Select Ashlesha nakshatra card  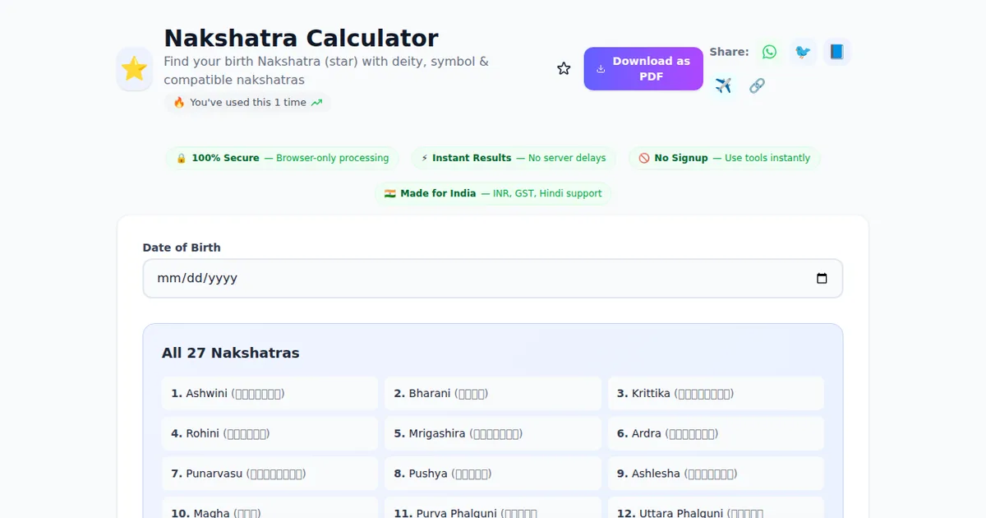tap(715, 474)
